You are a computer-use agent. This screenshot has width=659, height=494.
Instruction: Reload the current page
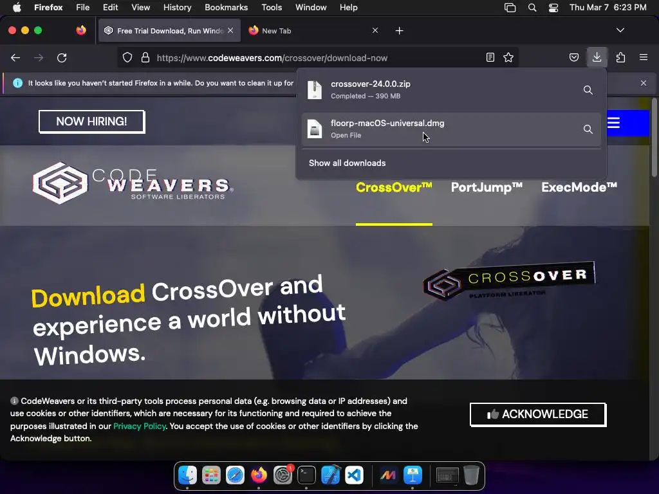(62, 57)
